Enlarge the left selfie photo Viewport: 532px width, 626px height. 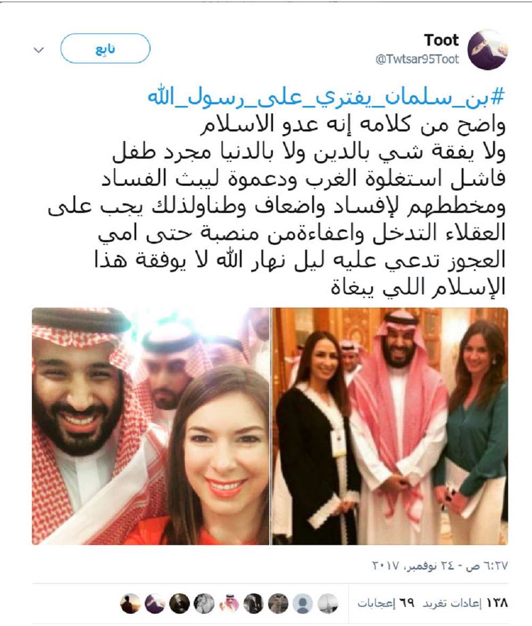[x=151, y=426]
